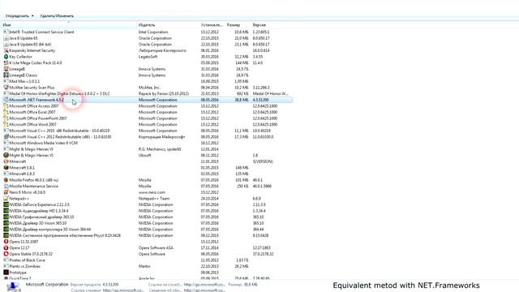Click the Java 8 Update 65 (64-bit) icon
The width and height of the screenshot is (519, 292).
(x=6, y=45)
